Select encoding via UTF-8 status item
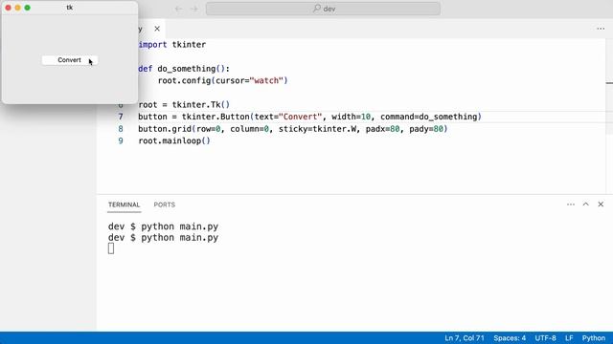Screen dimensions: 613x344 545,338
